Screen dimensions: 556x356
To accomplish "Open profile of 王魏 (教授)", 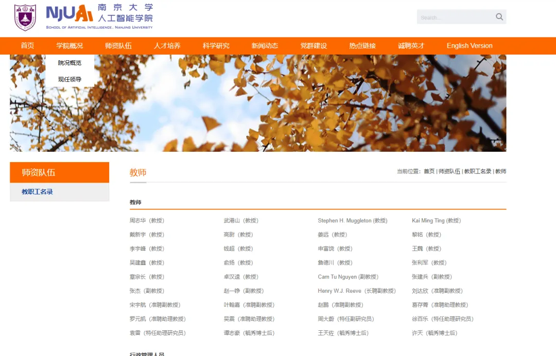I will coord(427,248).
